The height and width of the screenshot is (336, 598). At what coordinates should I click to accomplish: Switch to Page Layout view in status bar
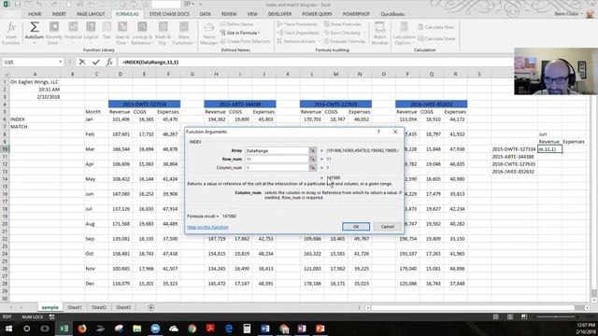[x=510, y=316]
